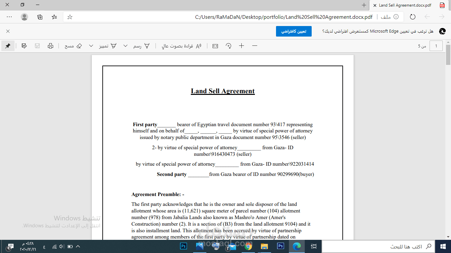Viewport: 451px width, 253px height.
Task: Open the Edge profile avatar
Action: click(24, 17)
